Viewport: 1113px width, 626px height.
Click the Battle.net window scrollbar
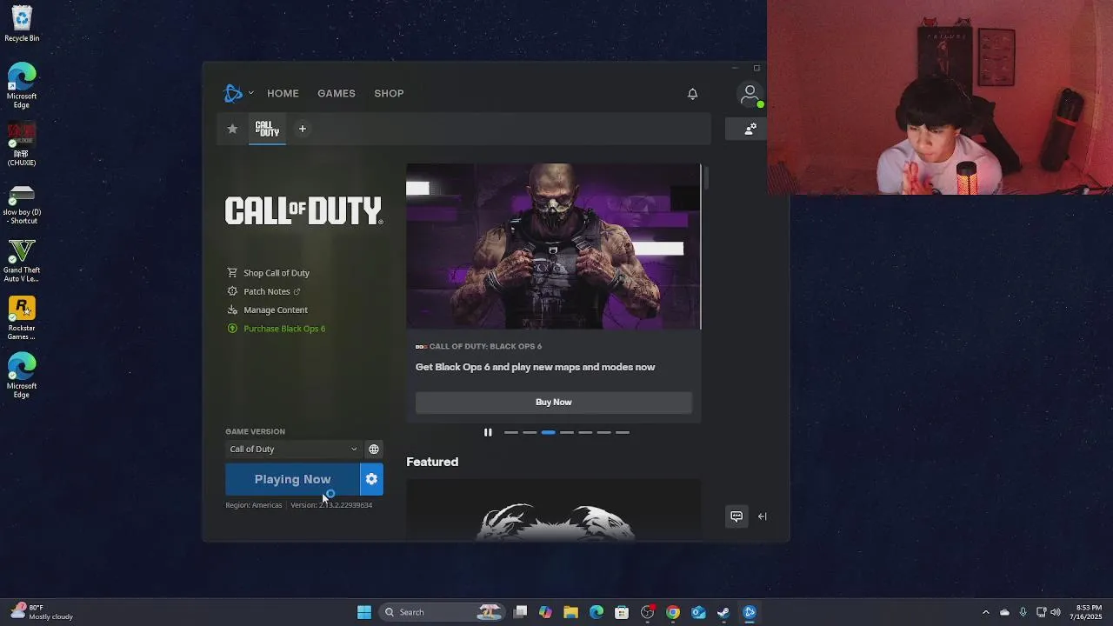click(707, 178)
